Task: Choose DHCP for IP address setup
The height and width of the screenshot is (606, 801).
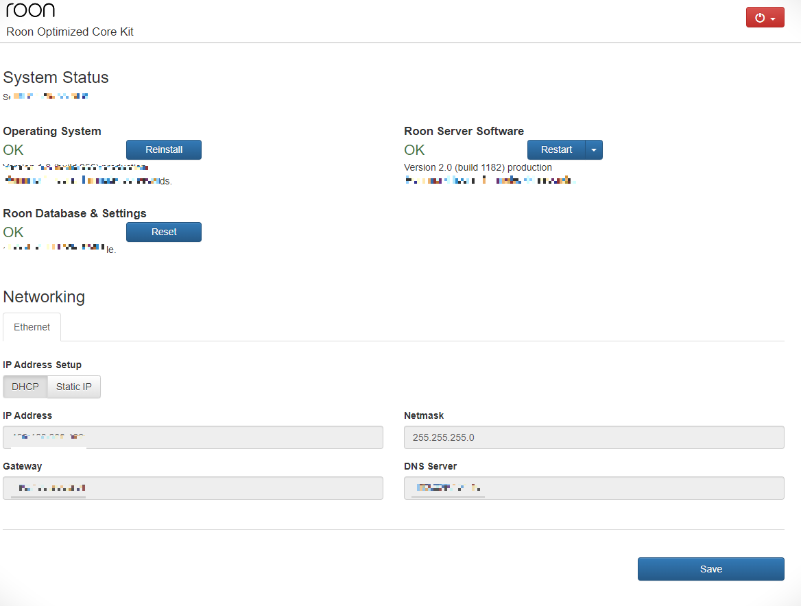Action: click(25, 387)
